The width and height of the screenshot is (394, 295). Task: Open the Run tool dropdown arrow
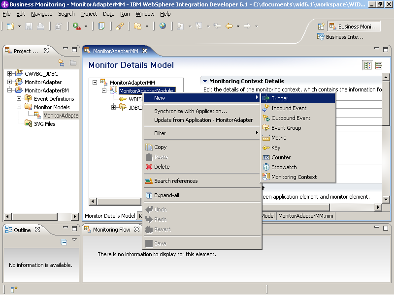[x=86, y=26]
